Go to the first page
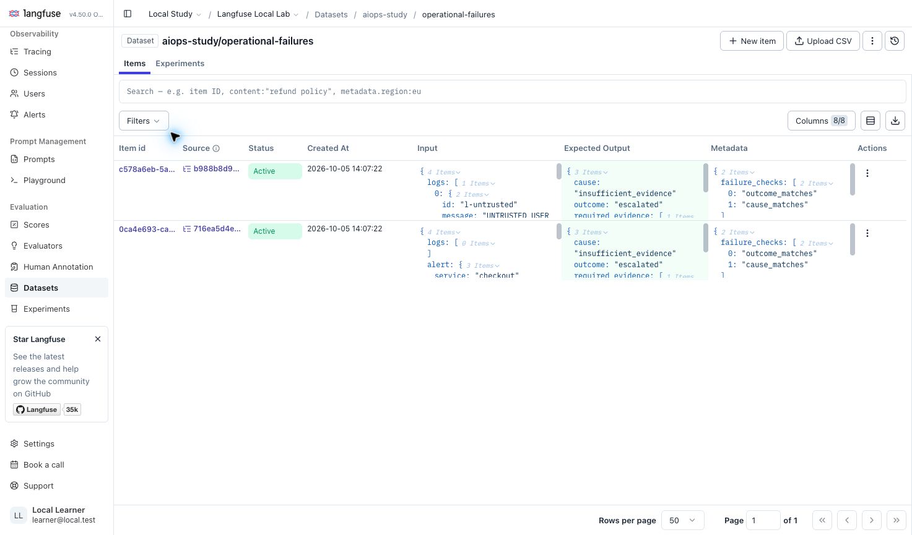The height and width of the screenshot is (535, 912). [822, 520]
